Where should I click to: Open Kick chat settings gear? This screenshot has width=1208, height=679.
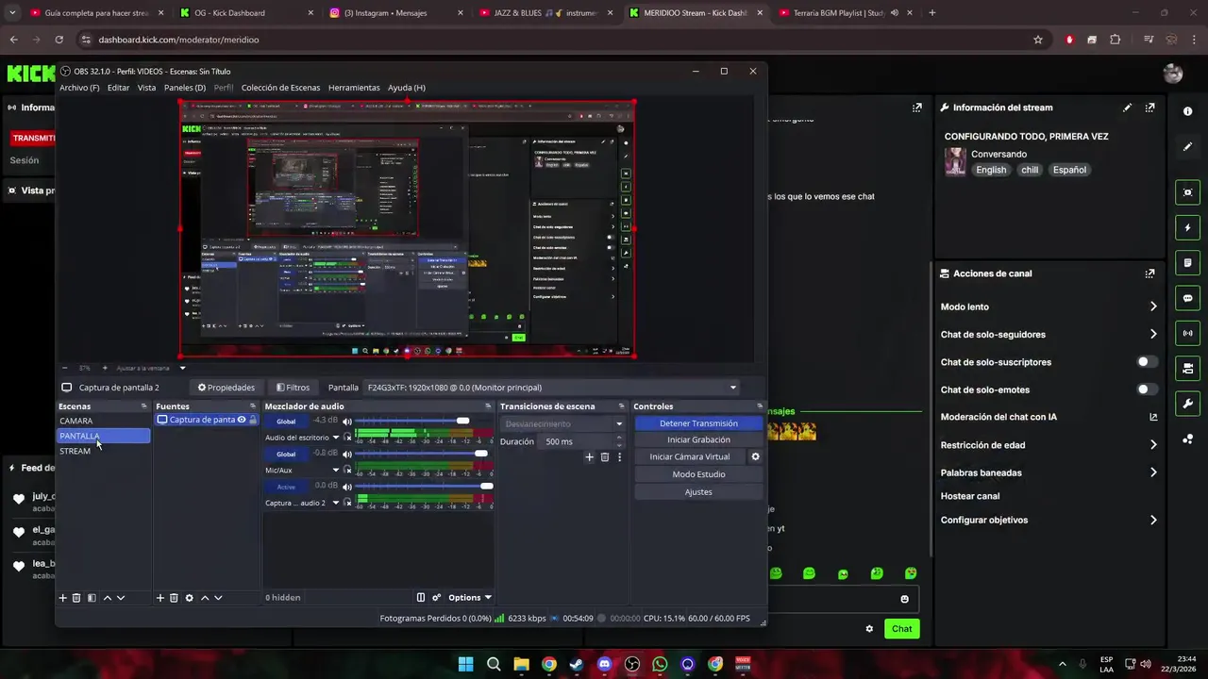(869, 629)
